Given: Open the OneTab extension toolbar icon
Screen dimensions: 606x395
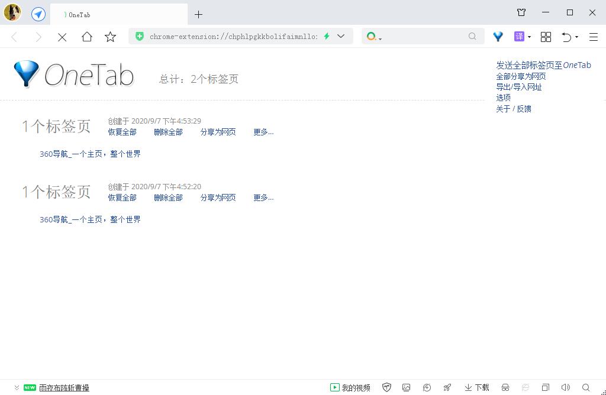Looking at the screenshot, I should pyautogui.click(x=498, y=37).
